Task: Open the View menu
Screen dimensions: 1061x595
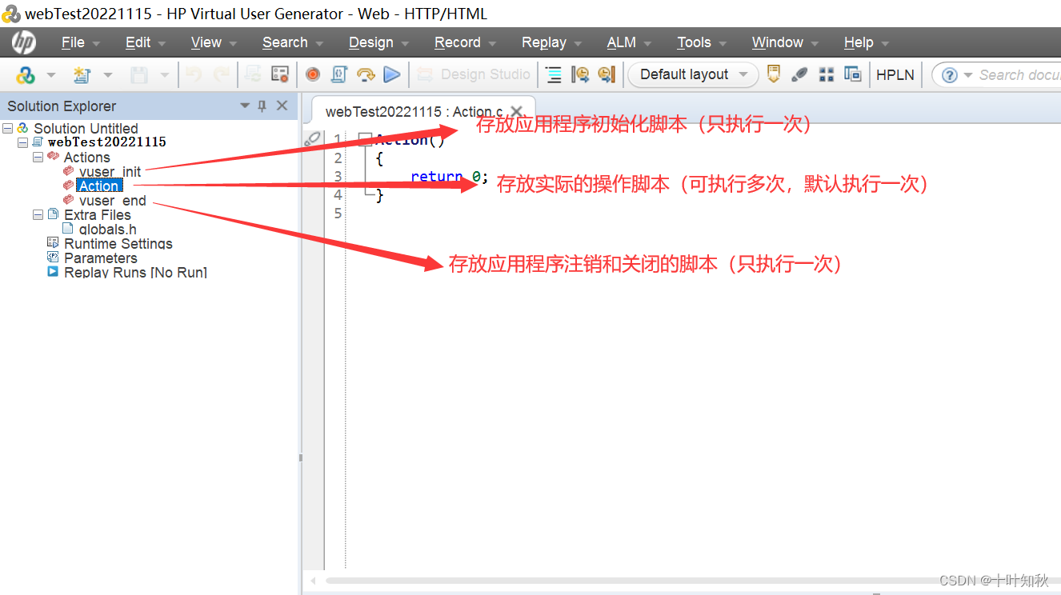Action: click(x=206, y=42)
